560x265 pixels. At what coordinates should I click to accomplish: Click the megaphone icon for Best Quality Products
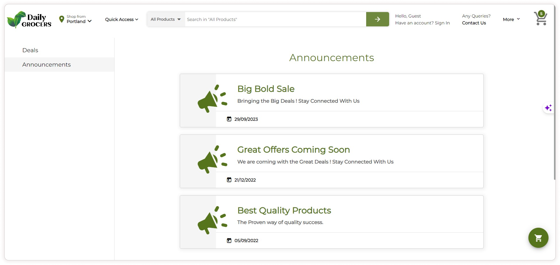pos(212,220)
